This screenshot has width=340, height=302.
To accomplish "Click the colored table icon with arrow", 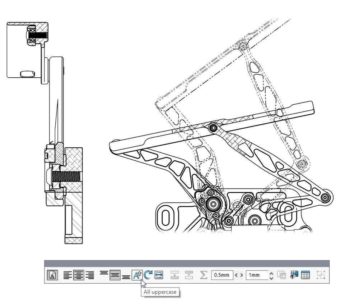I will click(294, 275).
